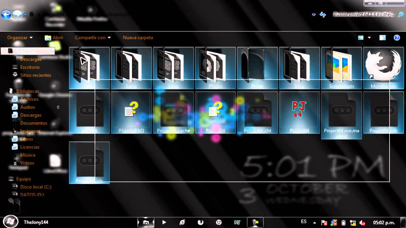Image resolution: width=406 pixels, height=228 pixels.
Task: Click the network tray icon
Action: point(353,223)
